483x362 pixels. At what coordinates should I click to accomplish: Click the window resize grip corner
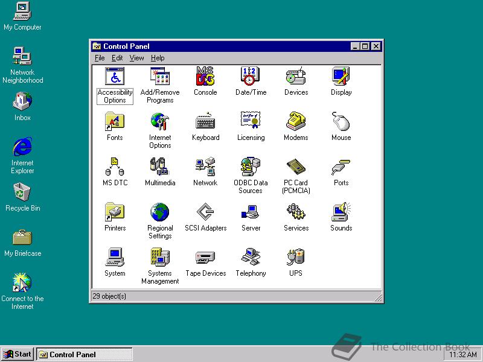coord(378,297)
